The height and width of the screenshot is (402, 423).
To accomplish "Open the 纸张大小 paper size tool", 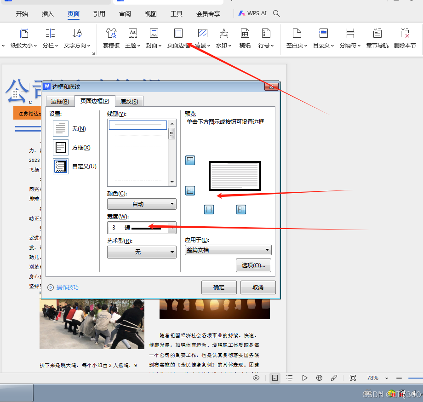I will coord(24,38).
